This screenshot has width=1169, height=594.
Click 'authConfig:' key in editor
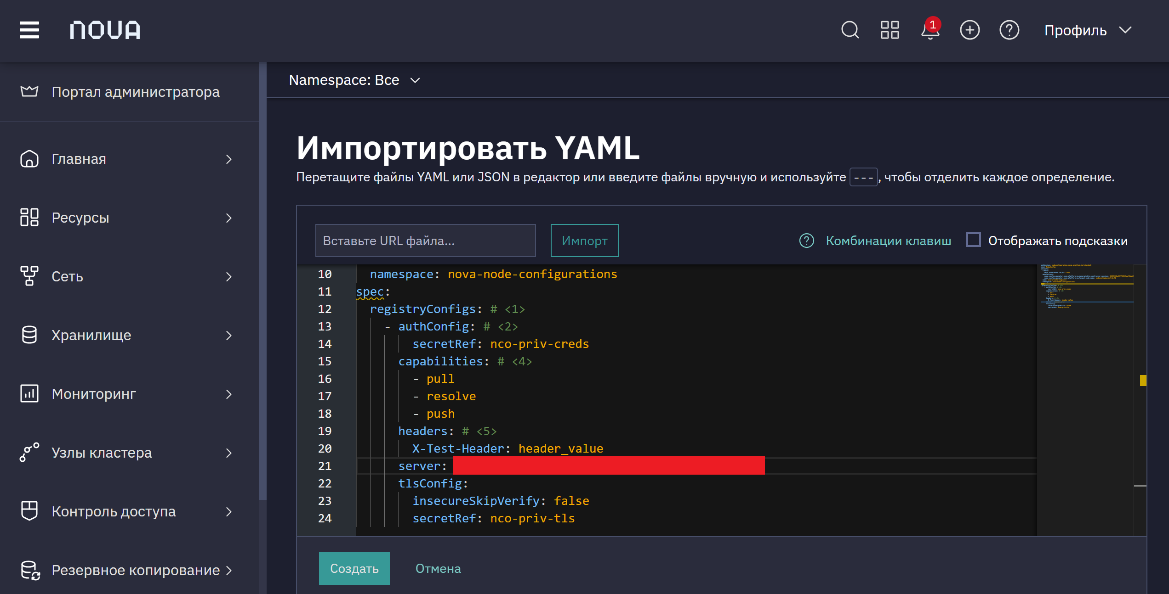(437, 326)
